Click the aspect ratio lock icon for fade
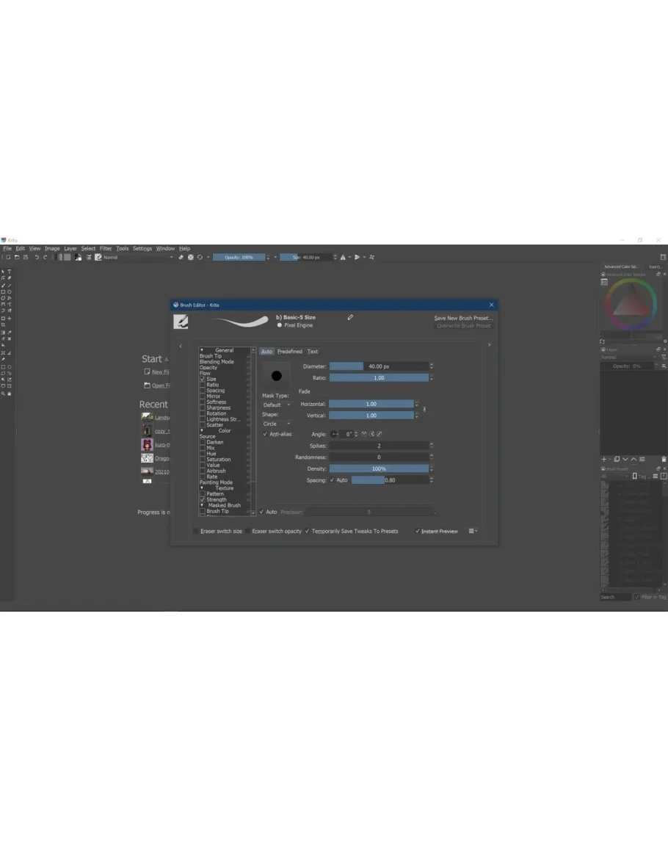This screenshot has height=848, width=668. pos(424,409)
